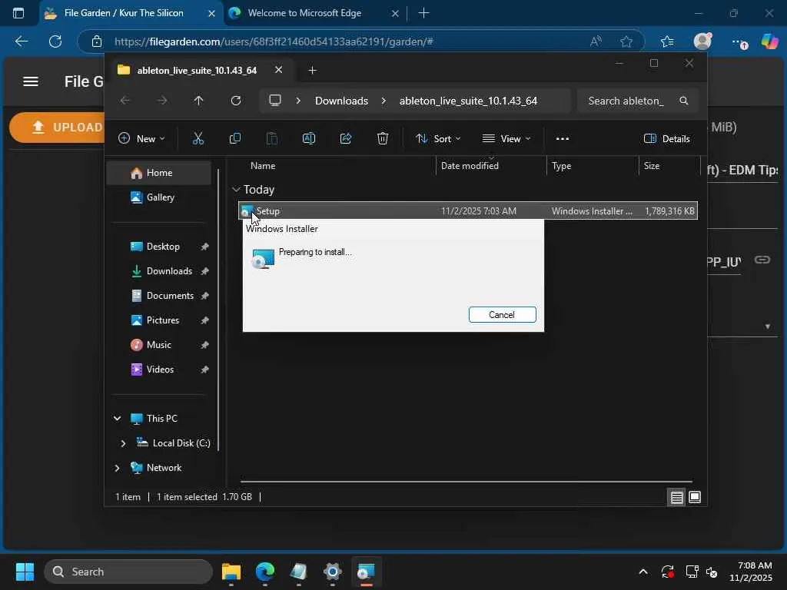Viewport: 787px width, 590px height.
Task: Switch to large thumbnails view icon in status bar
Action: pos(695,497)
